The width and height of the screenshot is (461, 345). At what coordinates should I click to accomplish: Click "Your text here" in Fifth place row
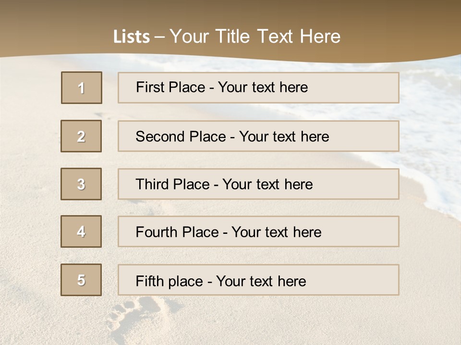pos(261,281)
